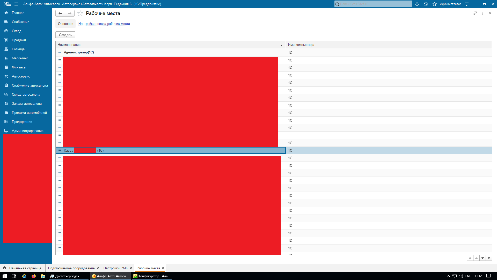Open the three-dot more actions menu
This screenshot has width=497, height=280.
point(482,13)
